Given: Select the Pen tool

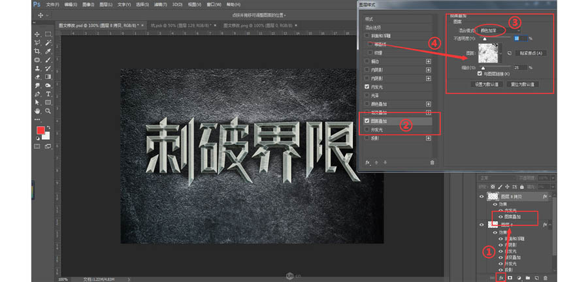Looking at the screenshot, I should pos(37,94).
